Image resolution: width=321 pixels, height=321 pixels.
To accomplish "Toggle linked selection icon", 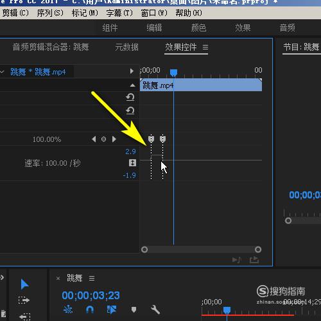I will [x=112, y=309].
